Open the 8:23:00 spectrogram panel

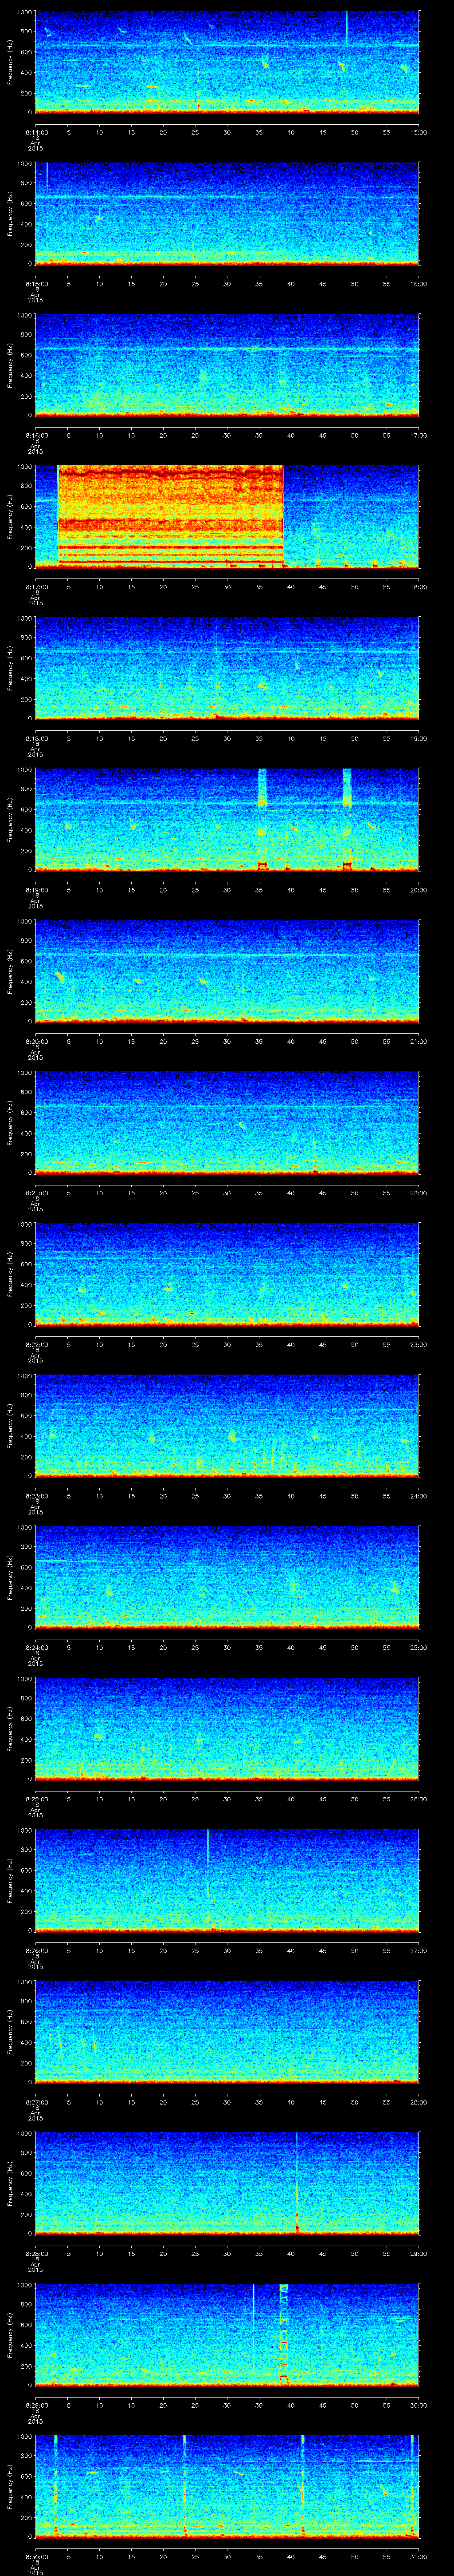227,1425
